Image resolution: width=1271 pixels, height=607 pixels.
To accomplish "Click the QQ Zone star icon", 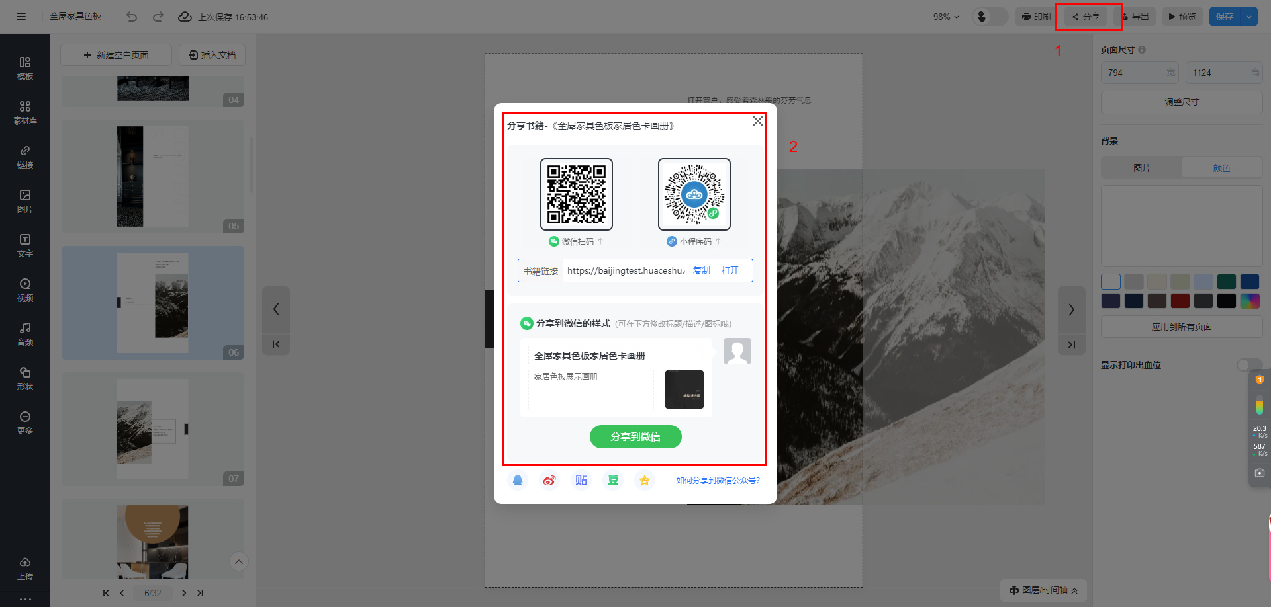I will tap(644, 481).
